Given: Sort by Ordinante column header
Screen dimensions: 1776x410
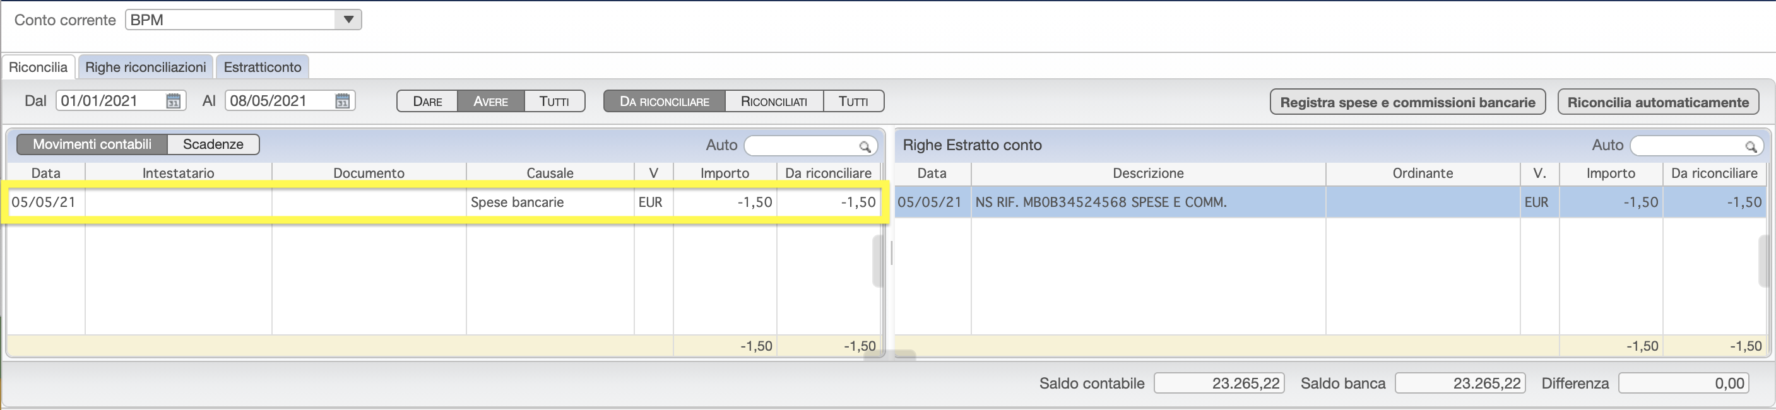Looking at the screenshot, I should (1423, 173).
